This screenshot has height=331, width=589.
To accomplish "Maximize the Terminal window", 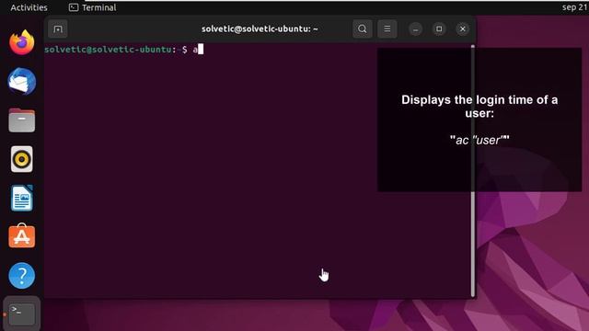I will tap(439, 29).
